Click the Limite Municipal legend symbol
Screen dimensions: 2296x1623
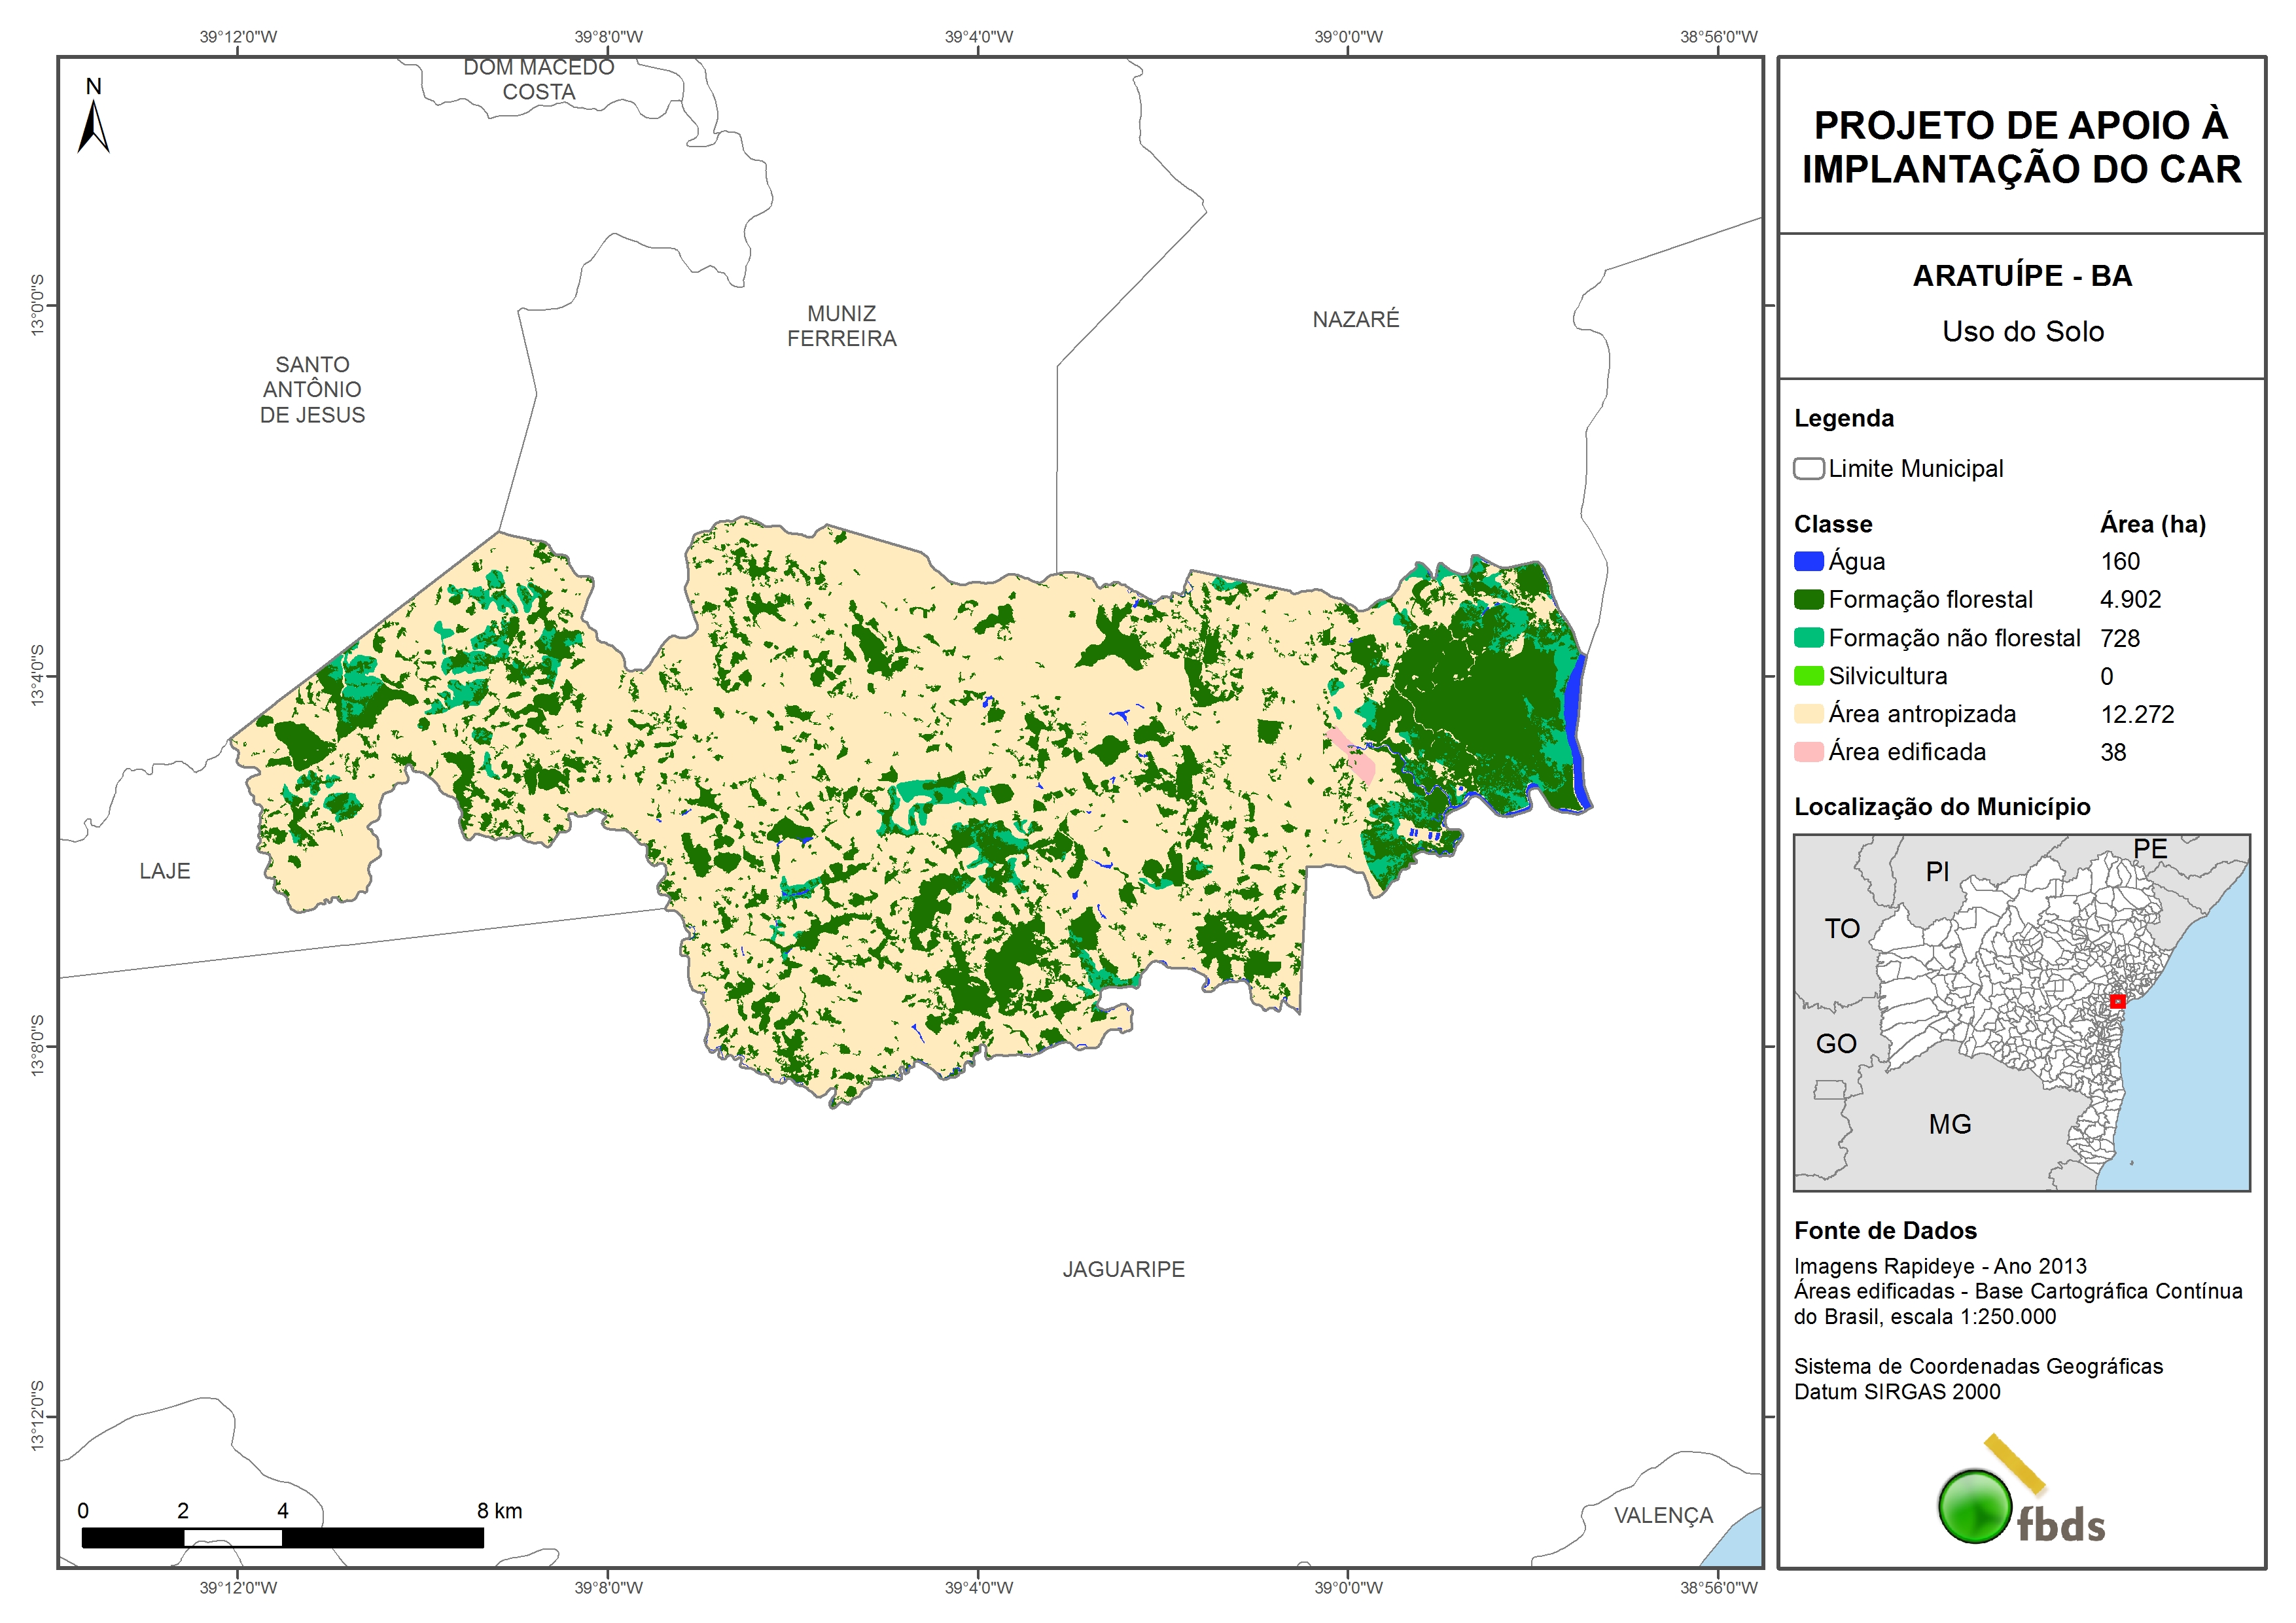1808,469
